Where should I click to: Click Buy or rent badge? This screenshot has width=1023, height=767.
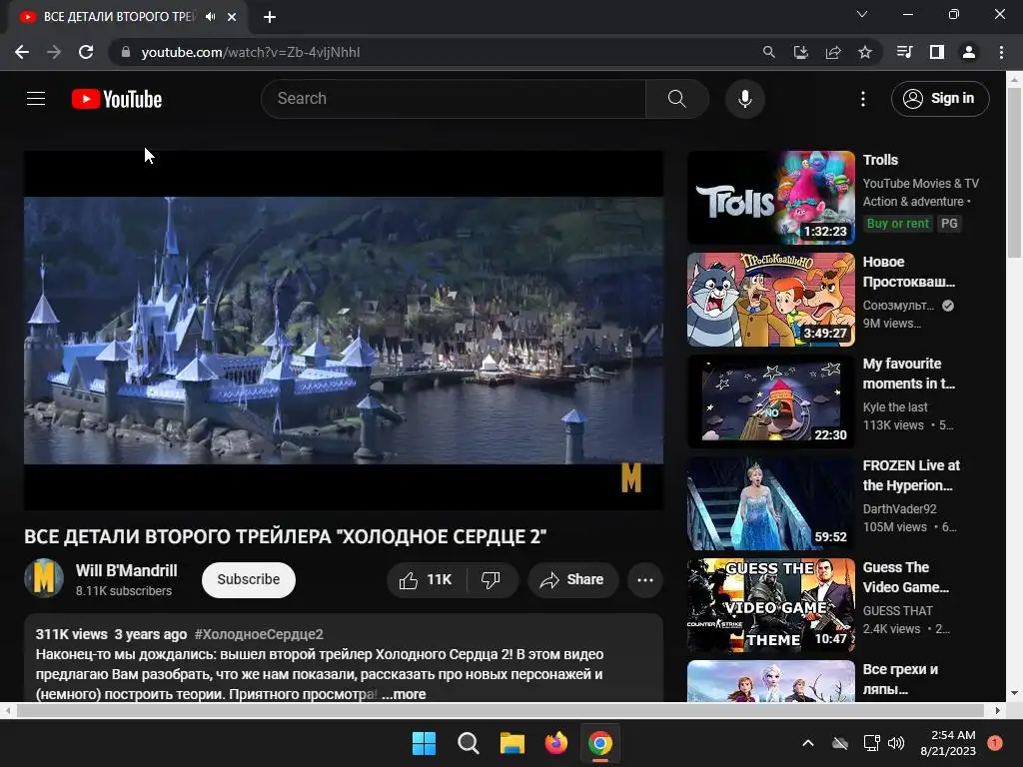pyautogui.click(x=898, y=223)
